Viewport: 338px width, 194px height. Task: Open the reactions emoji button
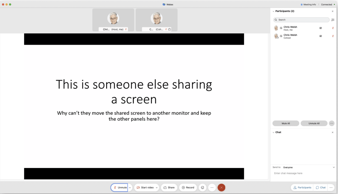[x=202, y=187]
